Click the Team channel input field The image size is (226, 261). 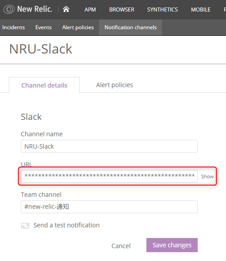pos(109,207)
